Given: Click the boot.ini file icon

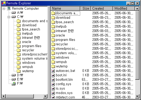Looking at the screenshot, I should [x=53, y=75].
